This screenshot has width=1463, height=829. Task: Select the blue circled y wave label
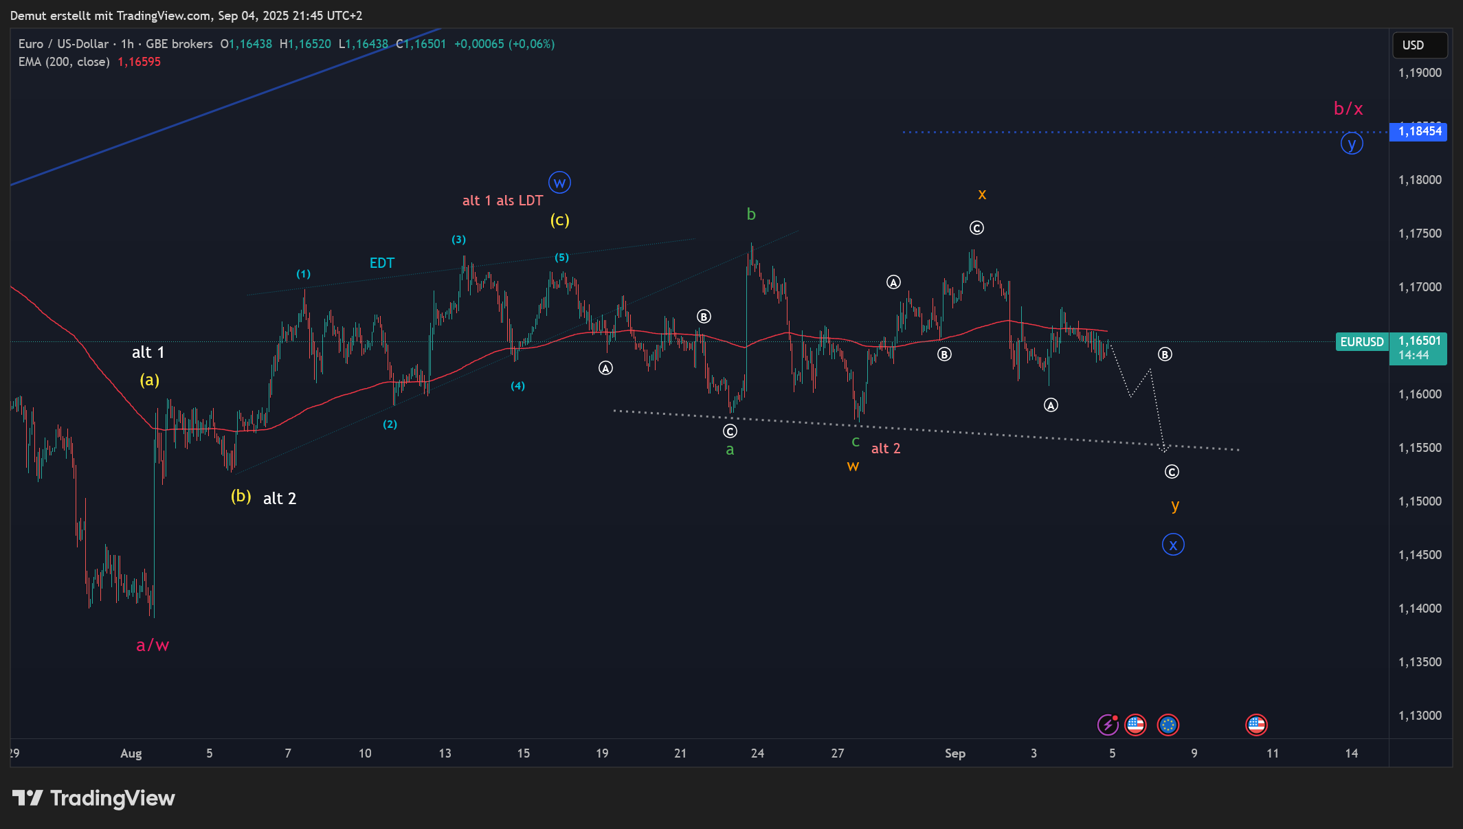pyautogui.click(x=1352, y=144)
